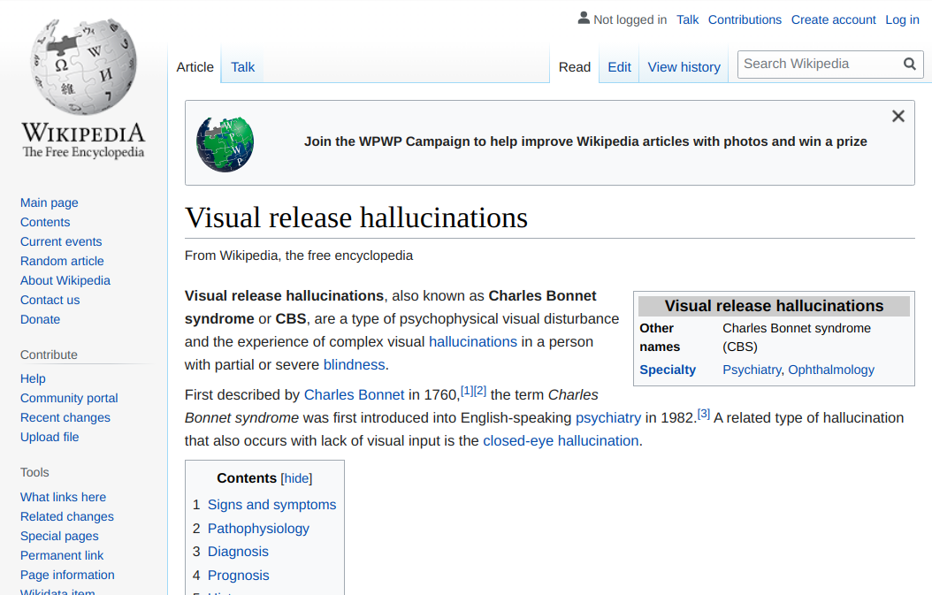Click Contact us in sidebar
Viewport: 932px width, 595px height.
50,301
